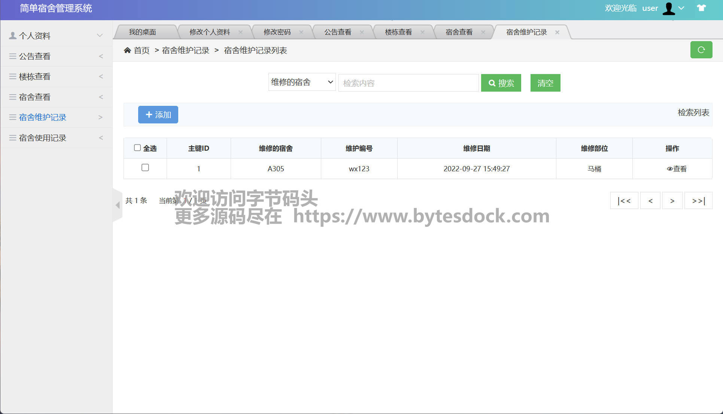Tick the checkbox for record ID 1
Image resolution: width=723 pixels, height=414 pixels.
click(x=145, y=168)
